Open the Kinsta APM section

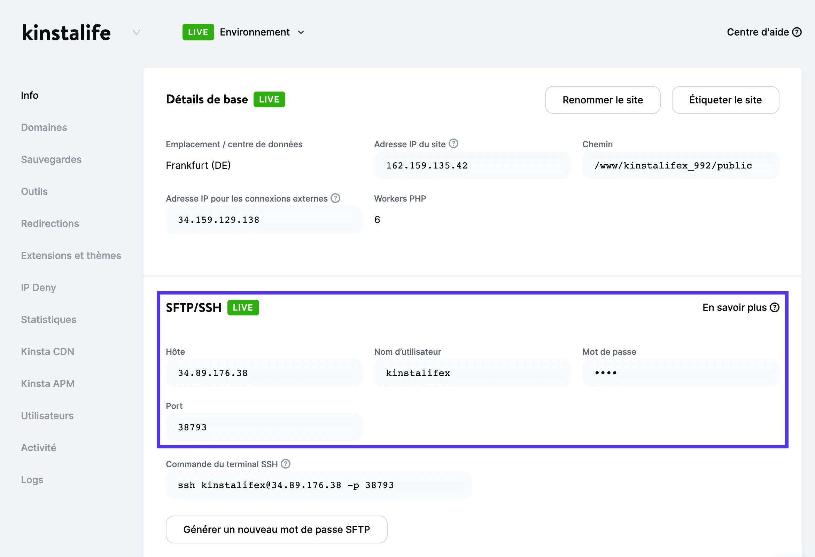pyautogui.click(x=48, y=383)
